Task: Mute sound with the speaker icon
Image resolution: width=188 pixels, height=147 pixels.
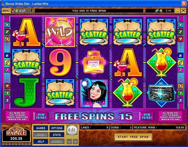Action: pos(161,11)
